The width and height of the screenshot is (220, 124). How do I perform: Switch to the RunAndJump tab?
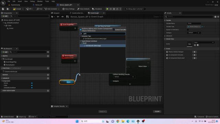[x=15, y=5]
